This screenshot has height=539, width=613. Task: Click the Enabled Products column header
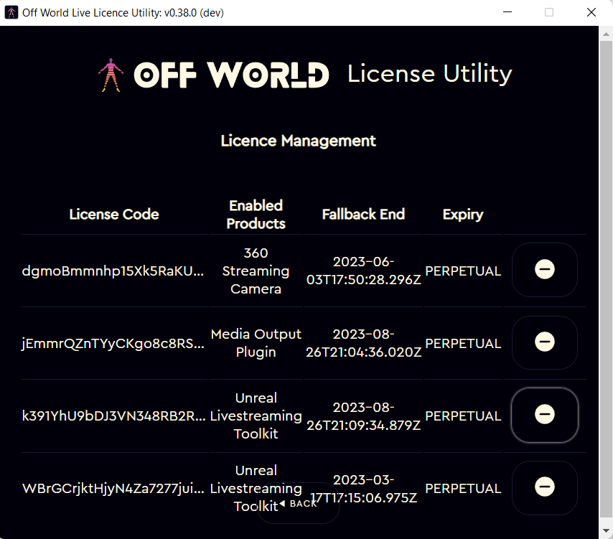click(x=256, y=215)
